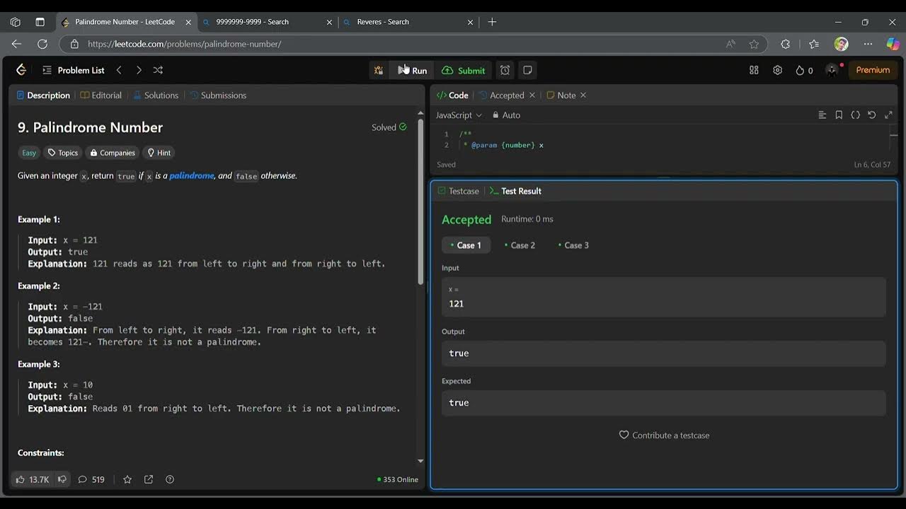Like the problem thumbs up 13.7K
Image resolution: width=906 pixels, height=509 pixels.
[x=33, y=479]
